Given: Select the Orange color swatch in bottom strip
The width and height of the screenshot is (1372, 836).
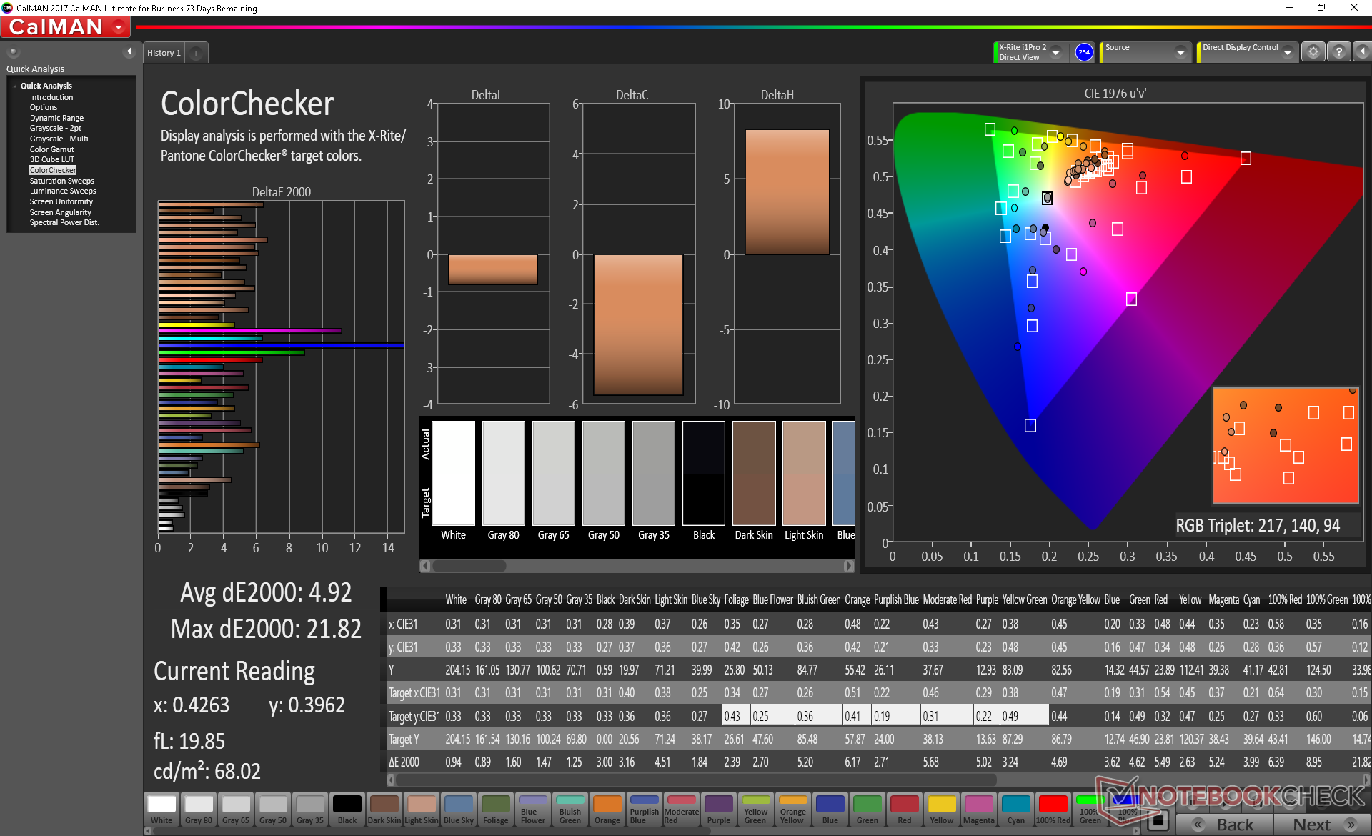Looking at the screenshot, I should click(x=607, y=810).
